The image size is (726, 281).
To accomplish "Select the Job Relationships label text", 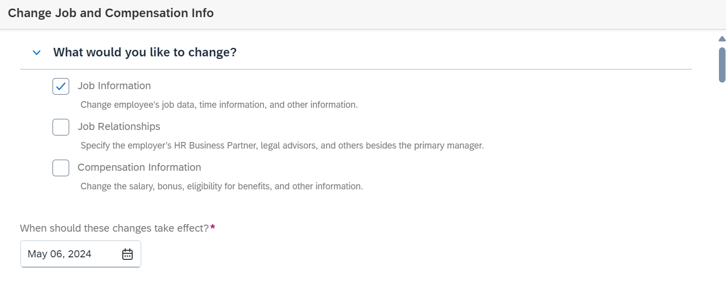I will click(119, 126).
